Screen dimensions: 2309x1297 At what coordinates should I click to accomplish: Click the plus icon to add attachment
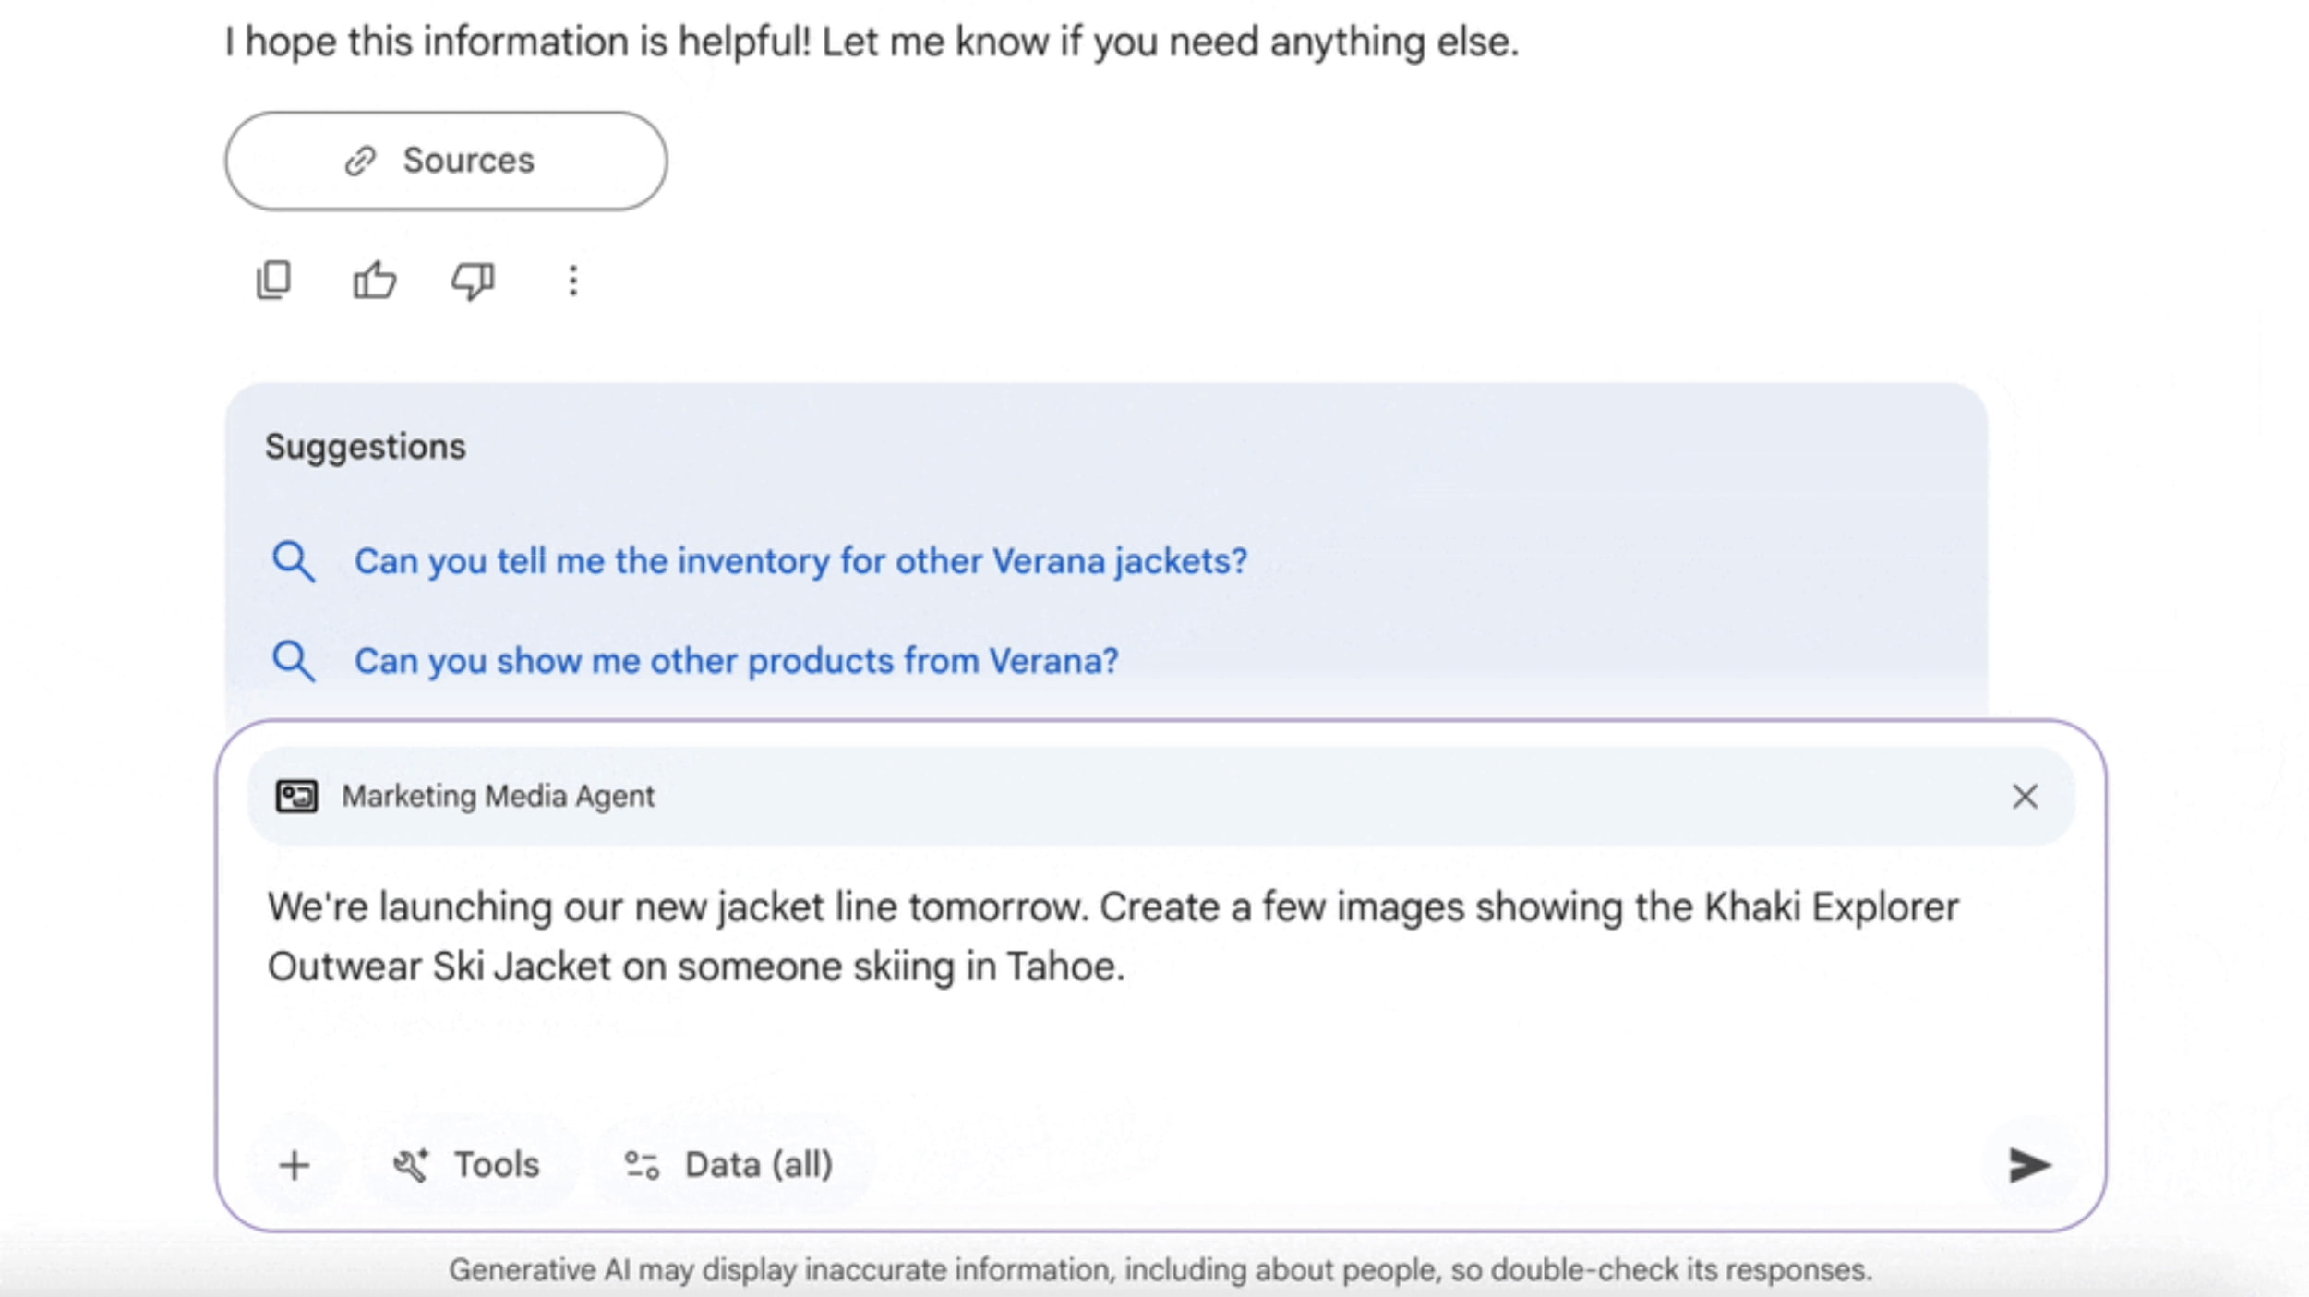tap(295, 1165)
